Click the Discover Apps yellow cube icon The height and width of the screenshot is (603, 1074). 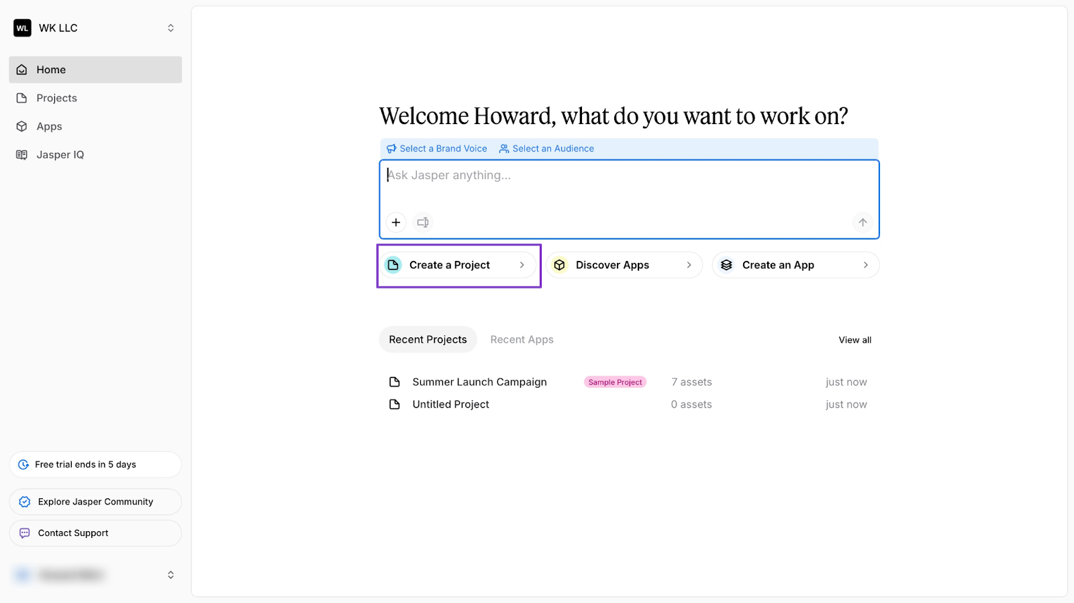(560, 266)
